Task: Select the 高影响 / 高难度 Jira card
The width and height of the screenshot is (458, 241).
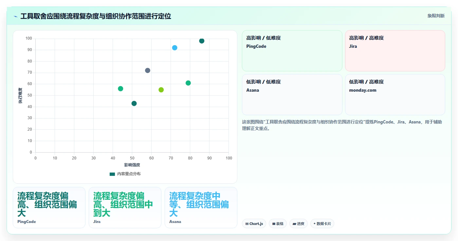Action: tap(395, 51)
